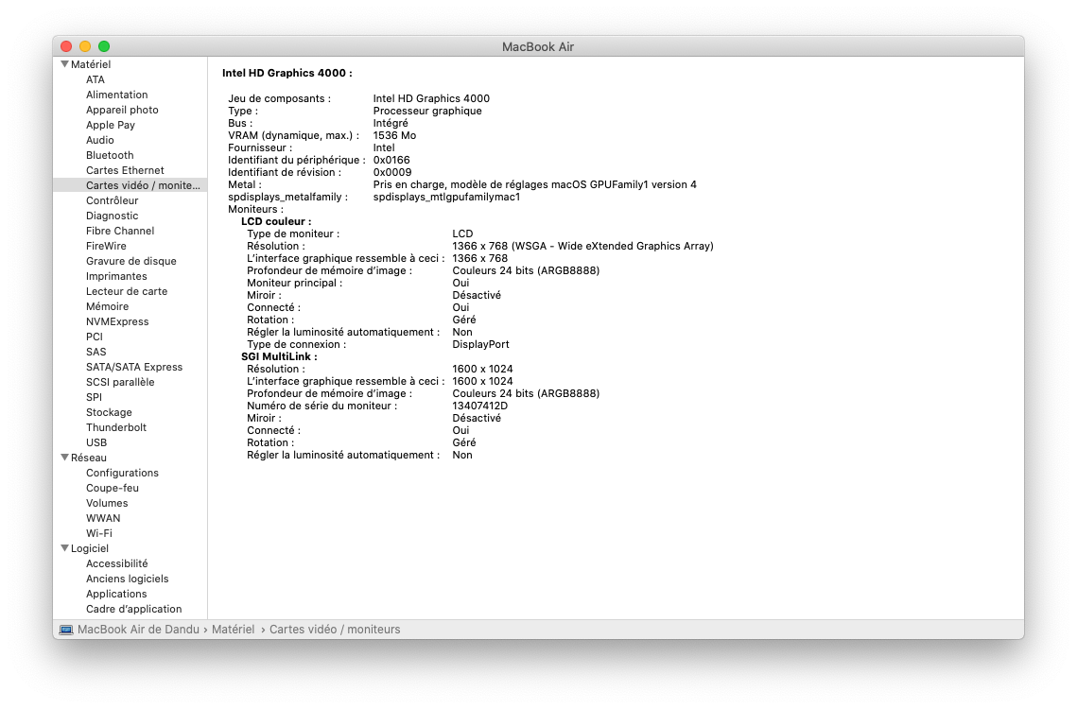
Task: Select Cadre d'application entry
Action: point(134,609)
